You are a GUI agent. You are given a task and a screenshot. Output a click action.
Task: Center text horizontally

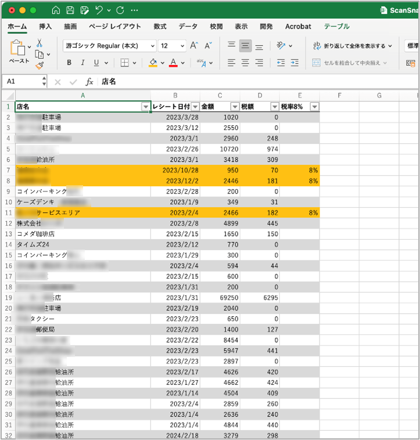[x=245, y=63]
